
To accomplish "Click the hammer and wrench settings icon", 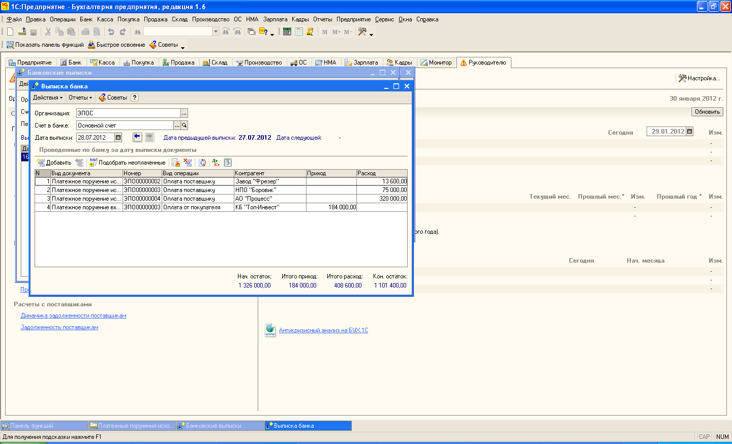I will (x=362, y=31).
